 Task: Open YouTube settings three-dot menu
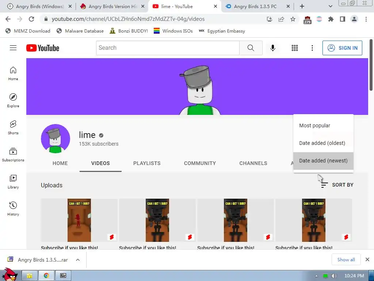pos(312,48)
